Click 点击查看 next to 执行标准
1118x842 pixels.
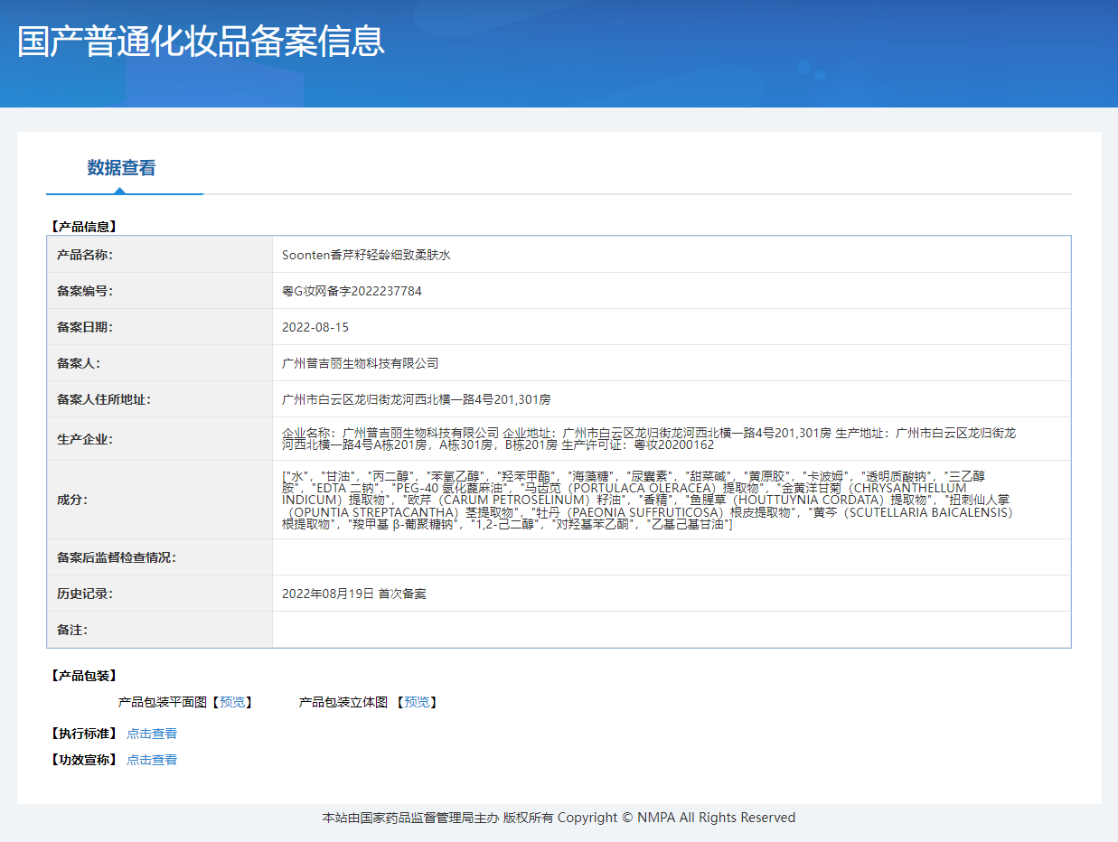[x=152, y=734]
